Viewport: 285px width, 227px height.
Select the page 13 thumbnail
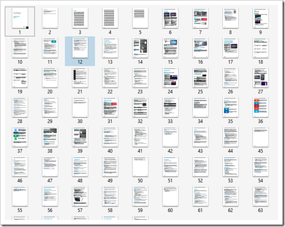(x=110, y=48)
